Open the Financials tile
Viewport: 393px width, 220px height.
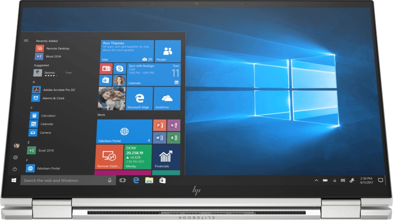pyautogui.click(x=166, y=157)
